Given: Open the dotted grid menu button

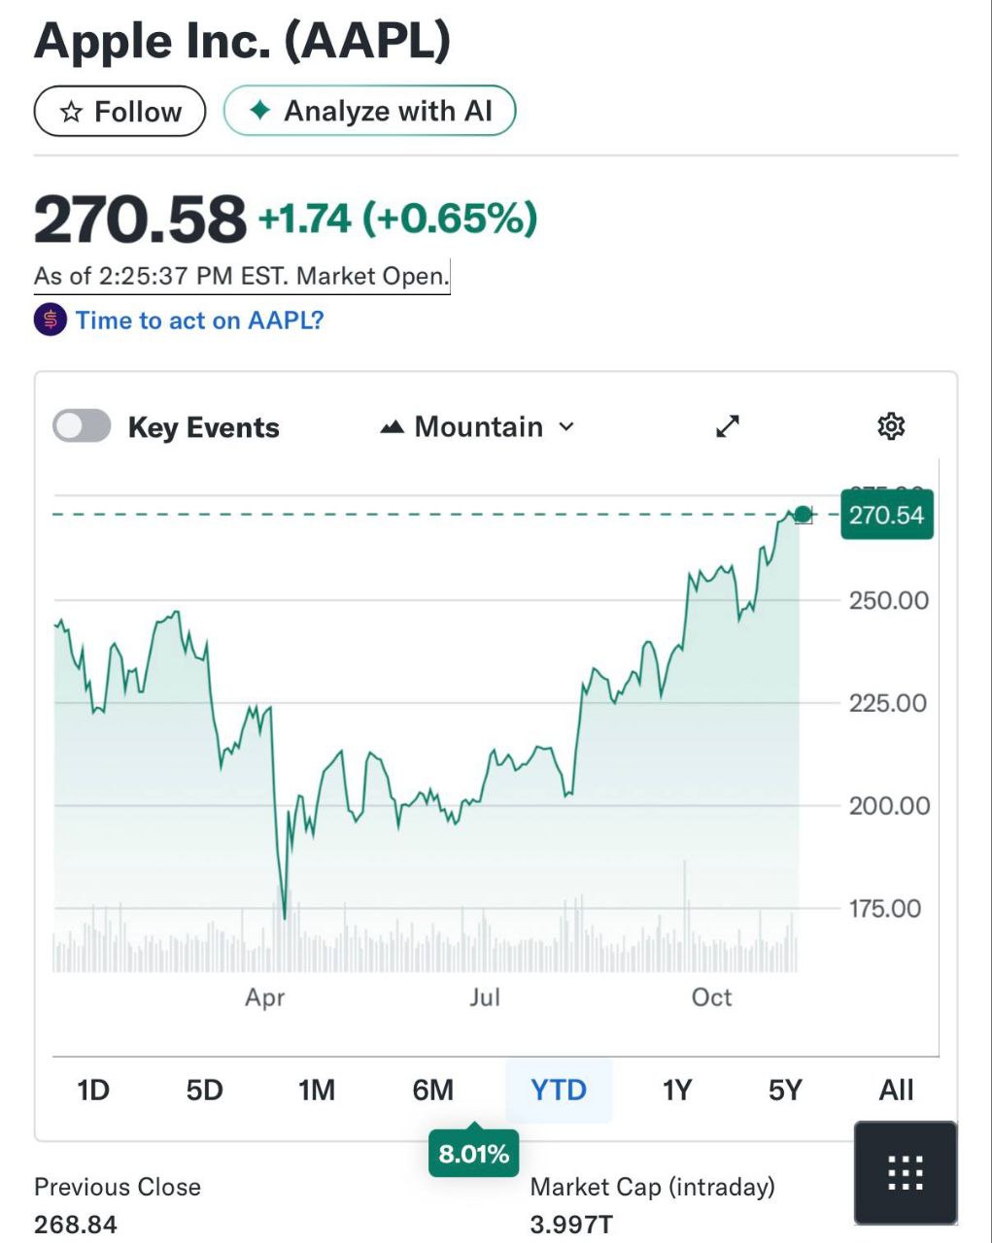Looking at the screenshot, I should [x=905, y=1173].
